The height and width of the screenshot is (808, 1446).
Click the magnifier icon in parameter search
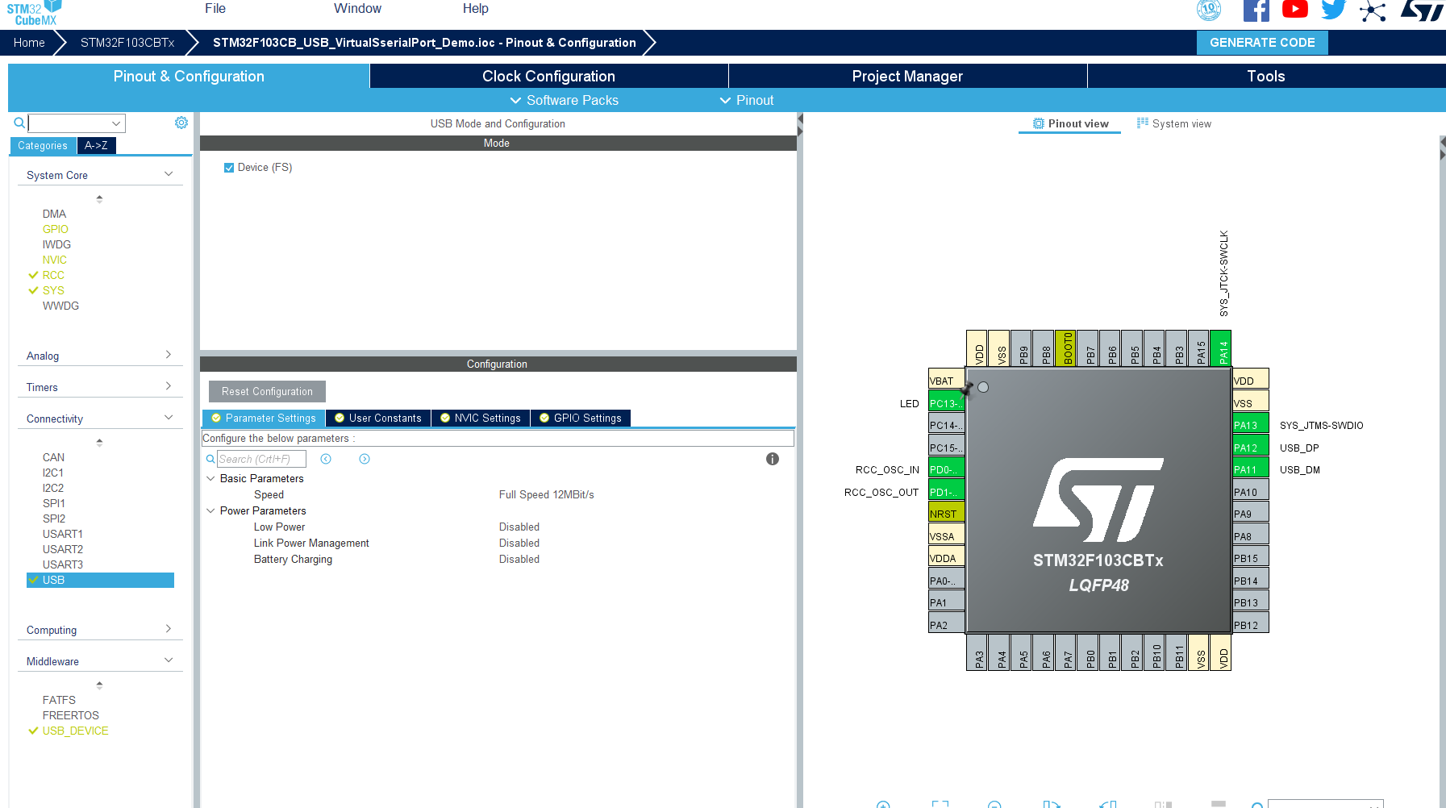(210, 459)
